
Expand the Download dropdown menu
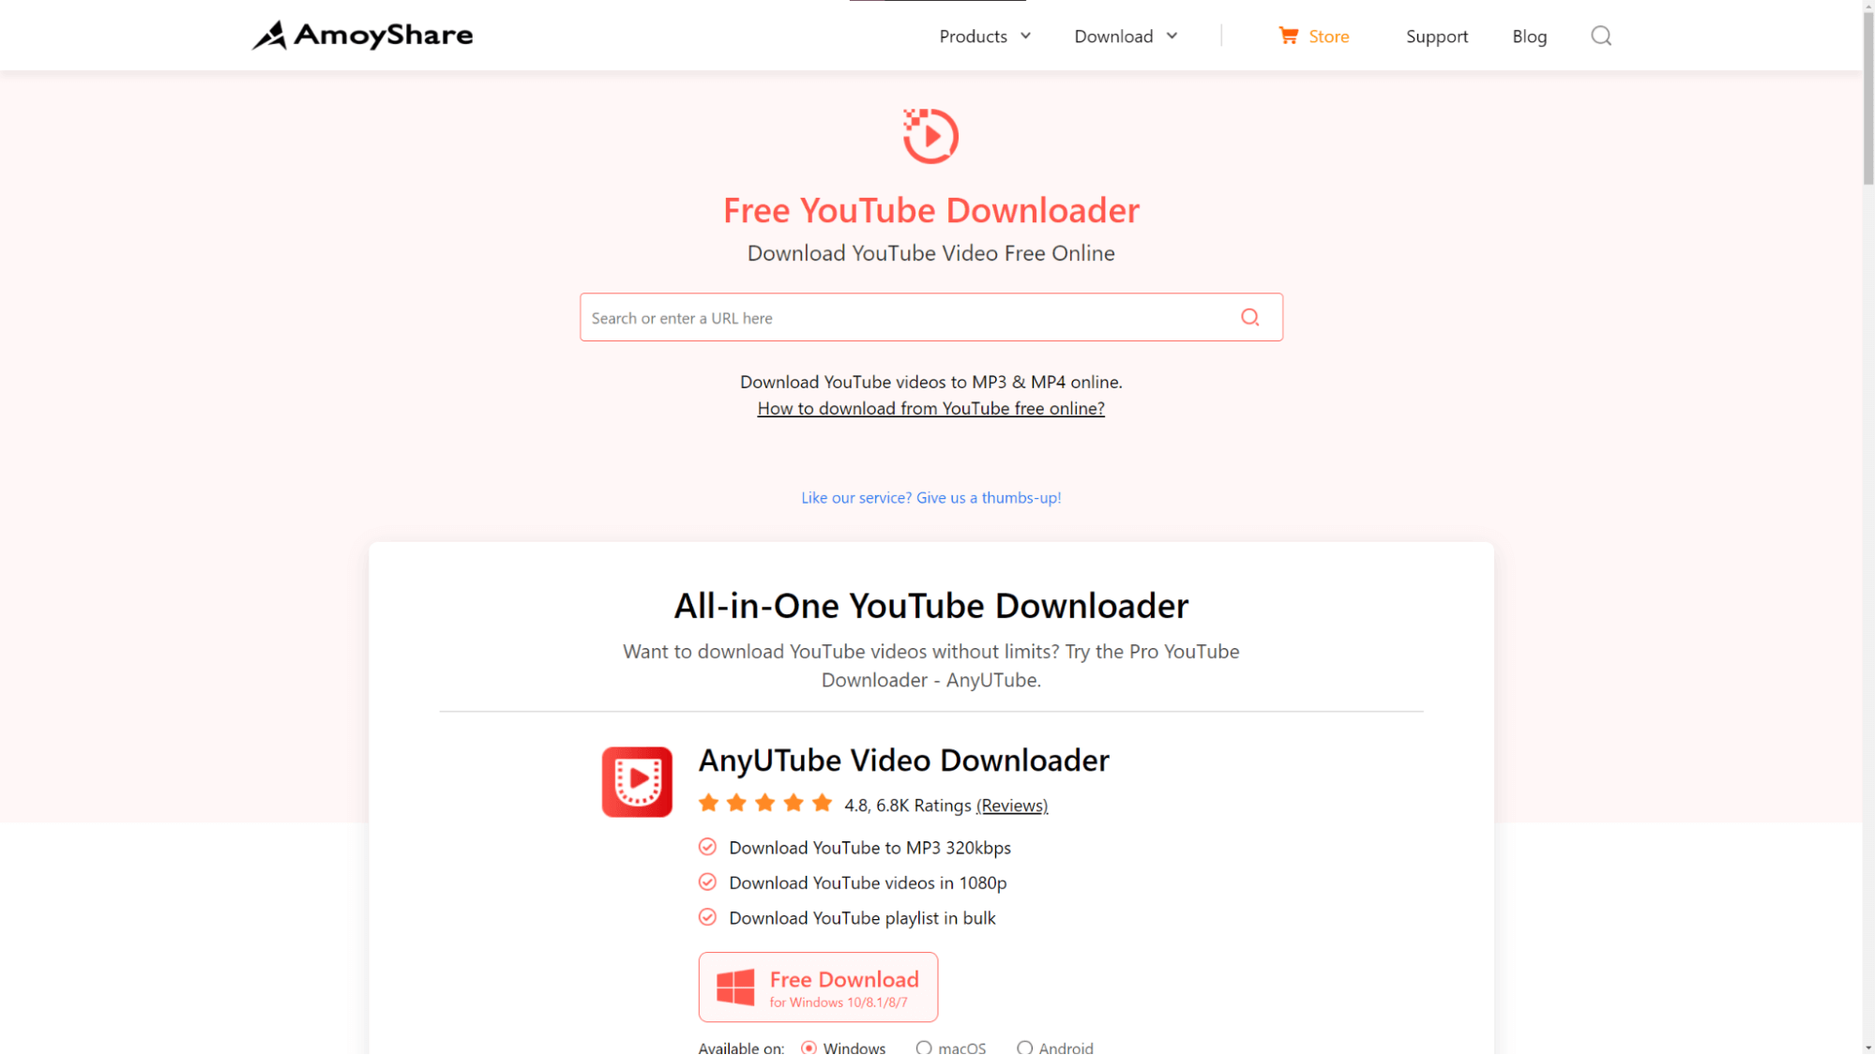[x=1125, y=35]
